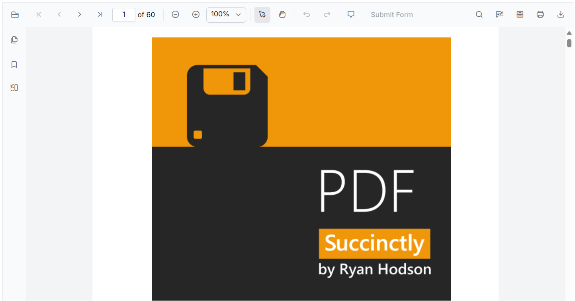Open the page organizer panel in the sidebar
The height and width of the screenshot is (301, 575).
click(14, 88)
